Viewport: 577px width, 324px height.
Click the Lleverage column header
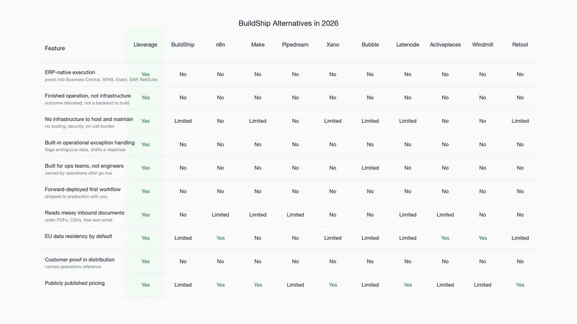pyautogui.click(x=146, y=44)
